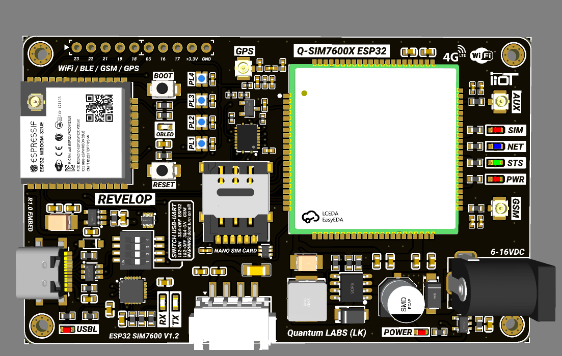Viewport: 562px width, 356px height.
Task: Click the top-right mounting hole
Action: (514, 55)
